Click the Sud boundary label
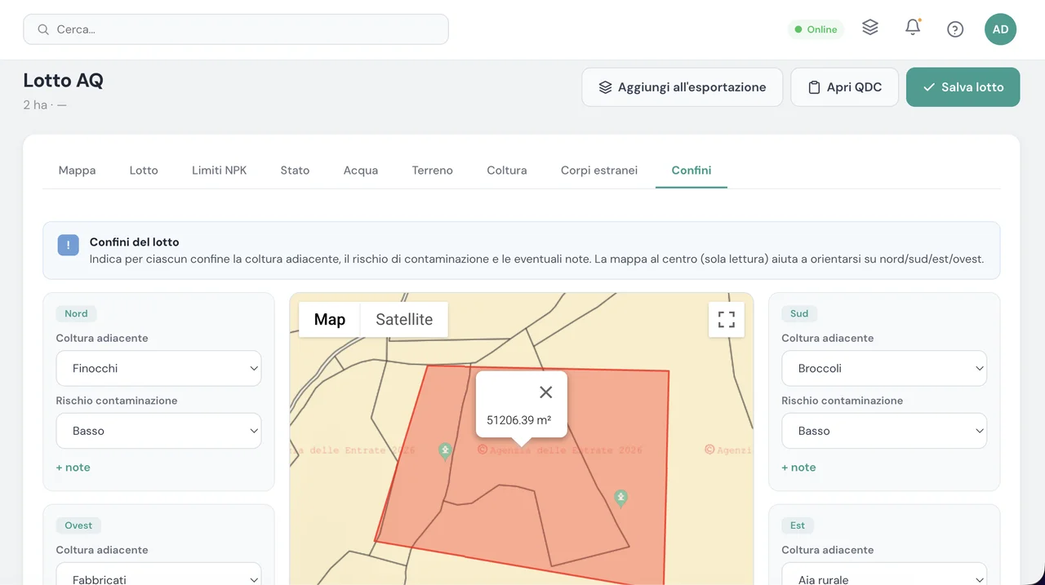 click(799, 313)
